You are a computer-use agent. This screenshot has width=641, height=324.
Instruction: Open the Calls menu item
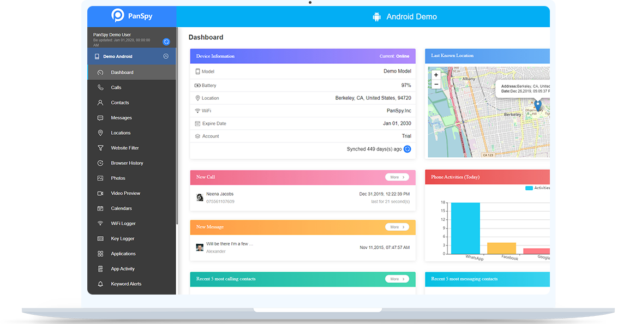pyautogui.click(x=131, y=87)
